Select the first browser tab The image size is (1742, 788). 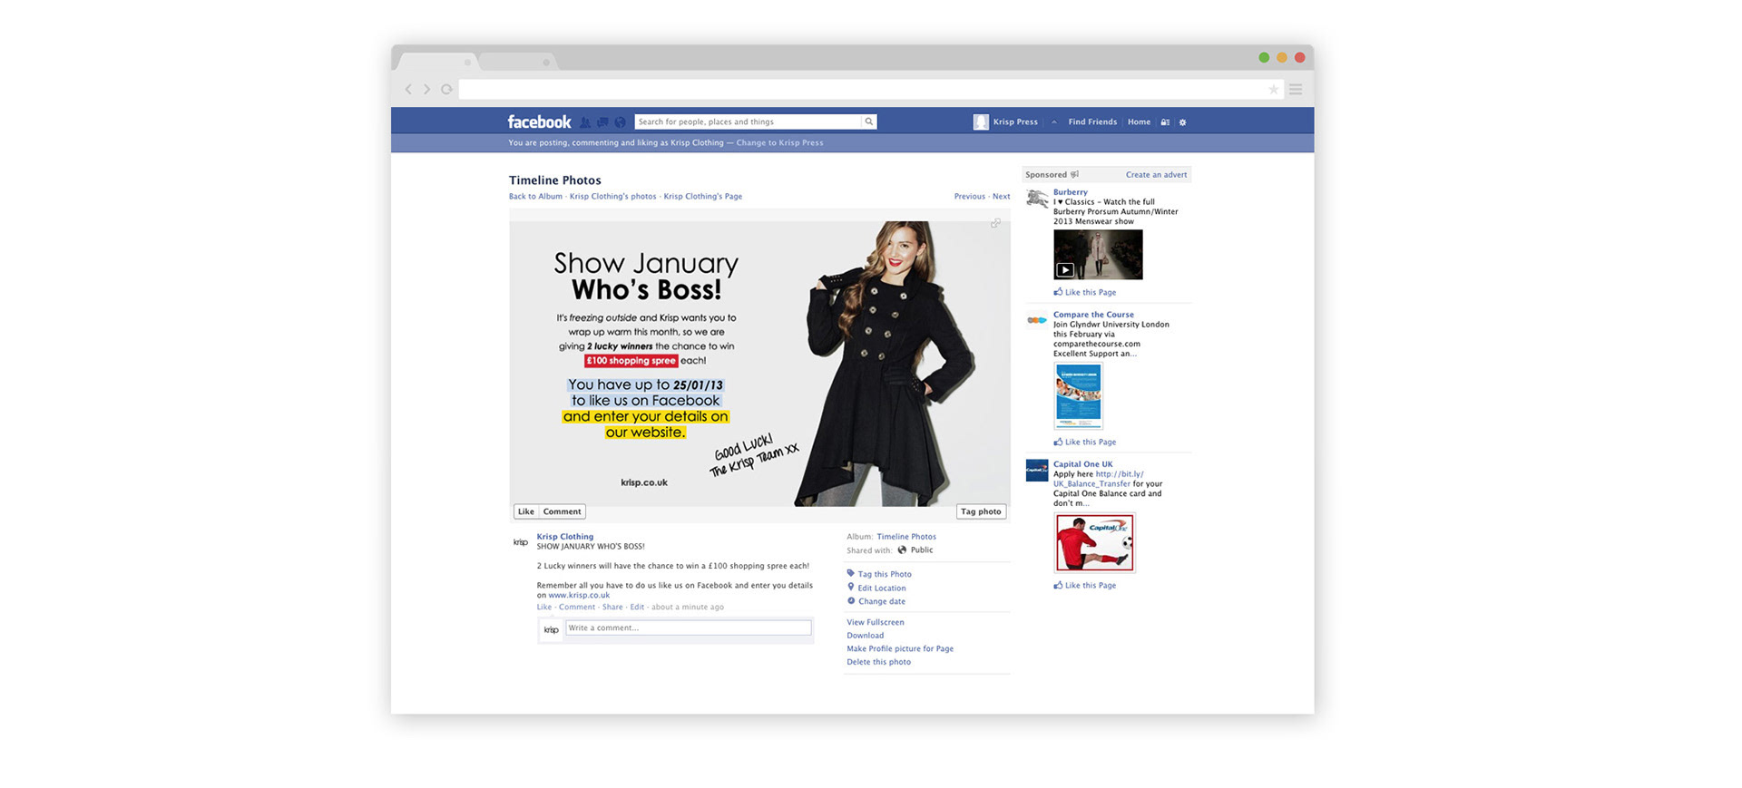pos(439,62)
